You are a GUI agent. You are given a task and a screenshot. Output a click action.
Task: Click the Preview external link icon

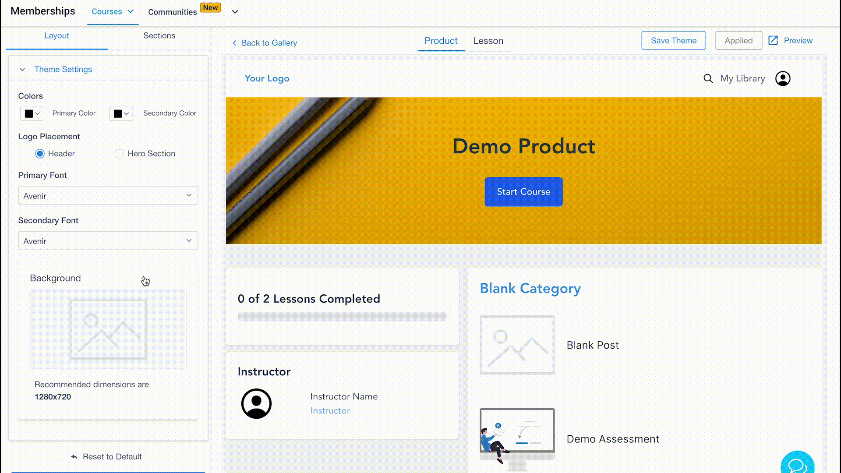[x=773, y=40]
